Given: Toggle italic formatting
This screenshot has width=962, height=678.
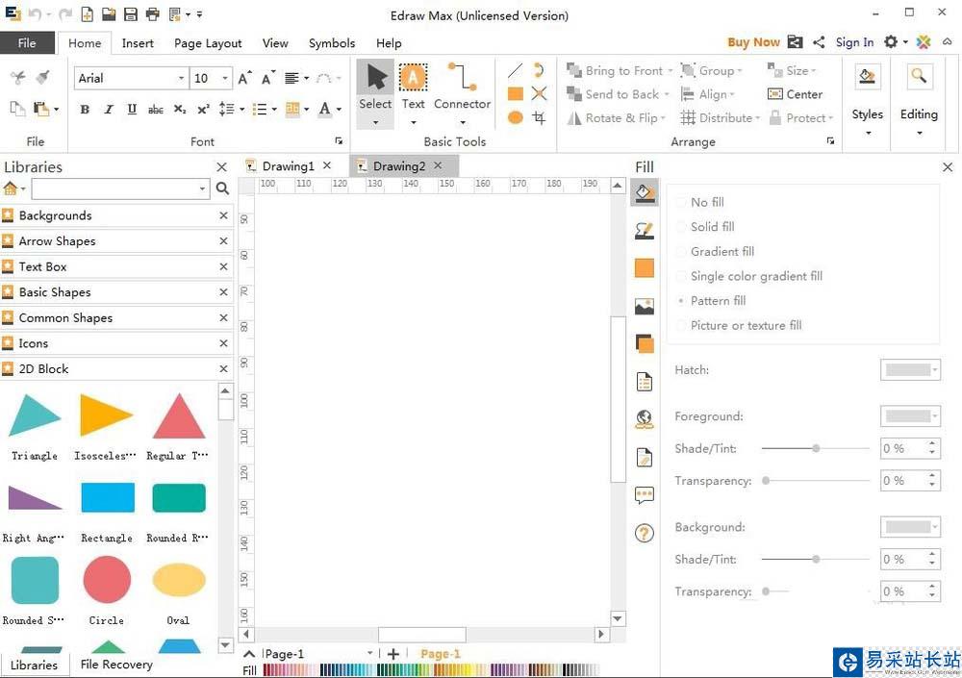Looking at the screenshot, I should (x=109, y=110).
